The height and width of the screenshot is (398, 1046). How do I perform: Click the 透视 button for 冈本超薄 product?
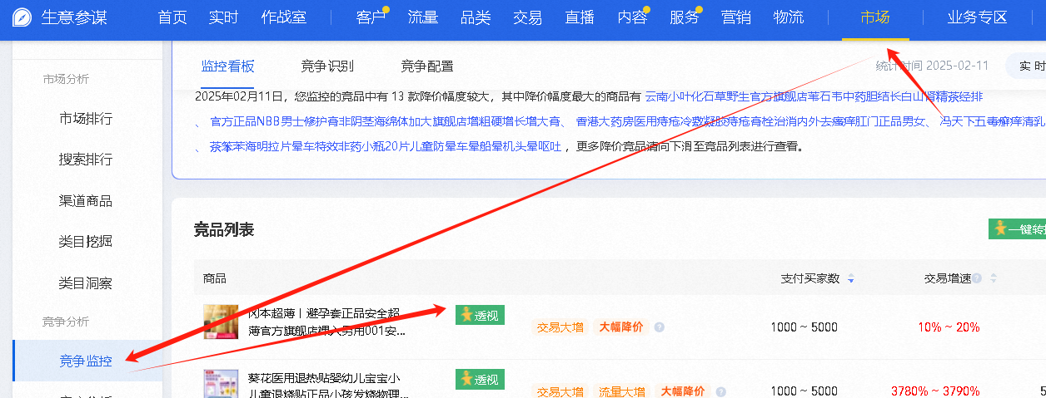480,315
